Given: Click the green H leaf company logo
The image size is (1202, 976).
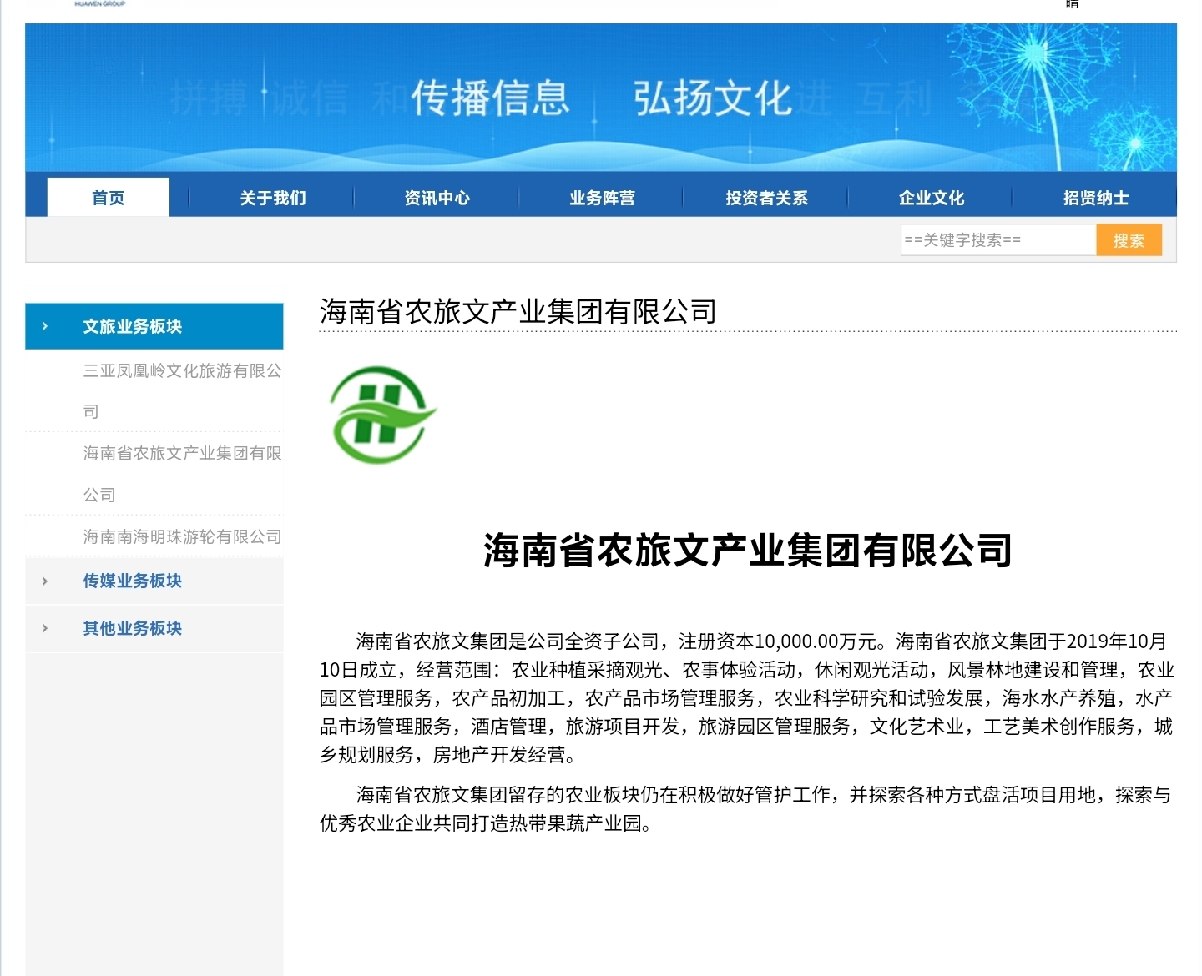Looking at the screenshot, I should click(x=382, y=414).
